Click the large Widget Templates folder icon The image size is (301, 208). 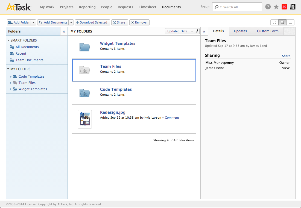click(x=85, y=47)
